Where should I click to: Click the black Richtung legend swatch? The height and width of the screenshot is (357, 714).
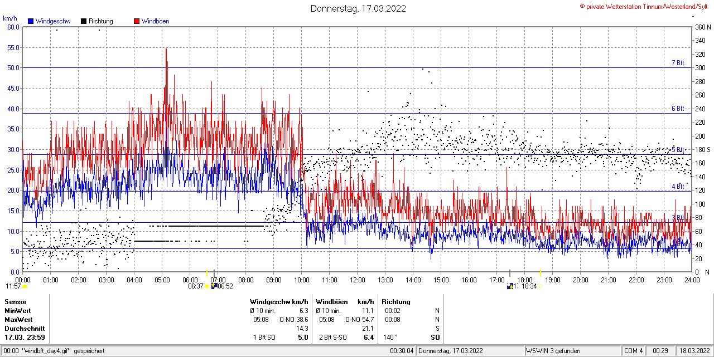tap(84, 21)
